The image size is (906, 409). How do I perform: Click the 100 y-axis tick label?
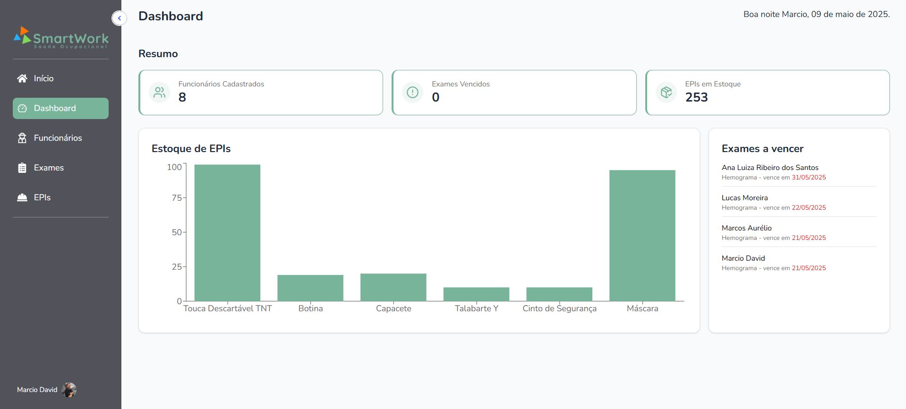pyautogui.click(x=174, y=167)
